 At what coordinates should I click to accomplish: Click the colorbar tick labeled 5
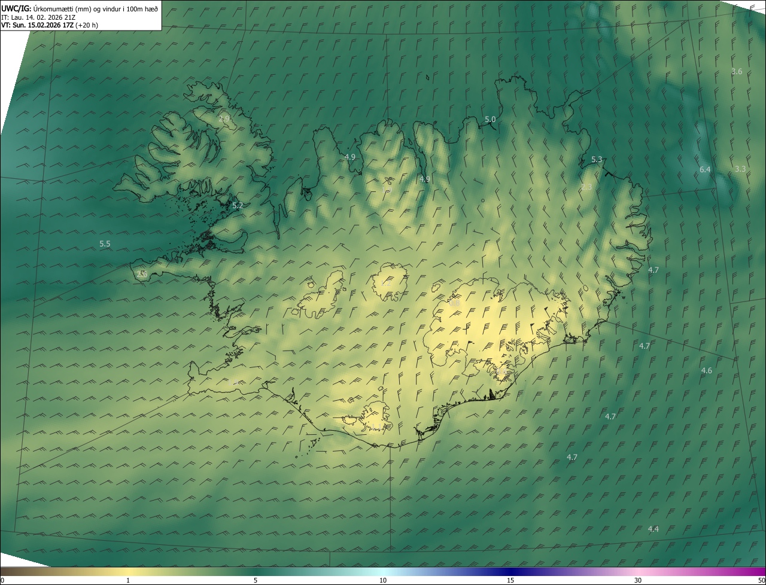pos(256,580)
